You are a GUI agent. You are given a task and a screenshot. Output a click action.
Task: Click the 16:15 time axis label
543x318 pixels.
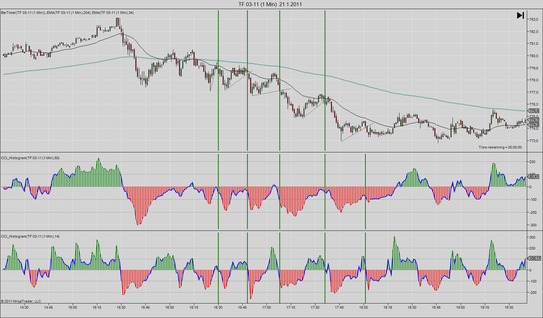pos(194,307)
